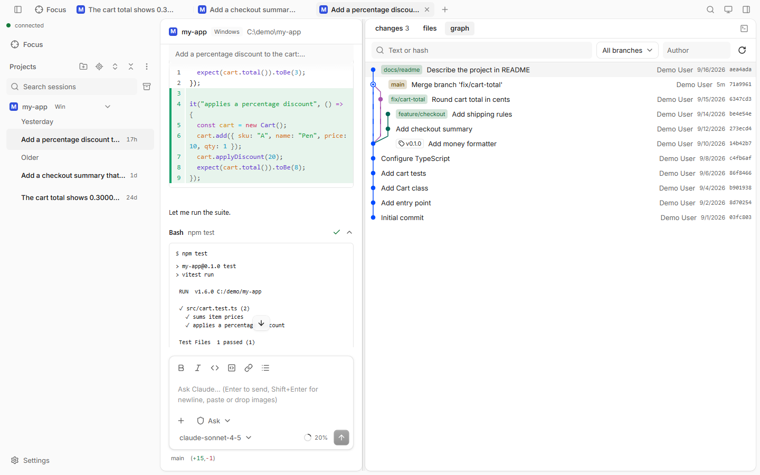Toggle bold formatting

(x=181, y=368)
